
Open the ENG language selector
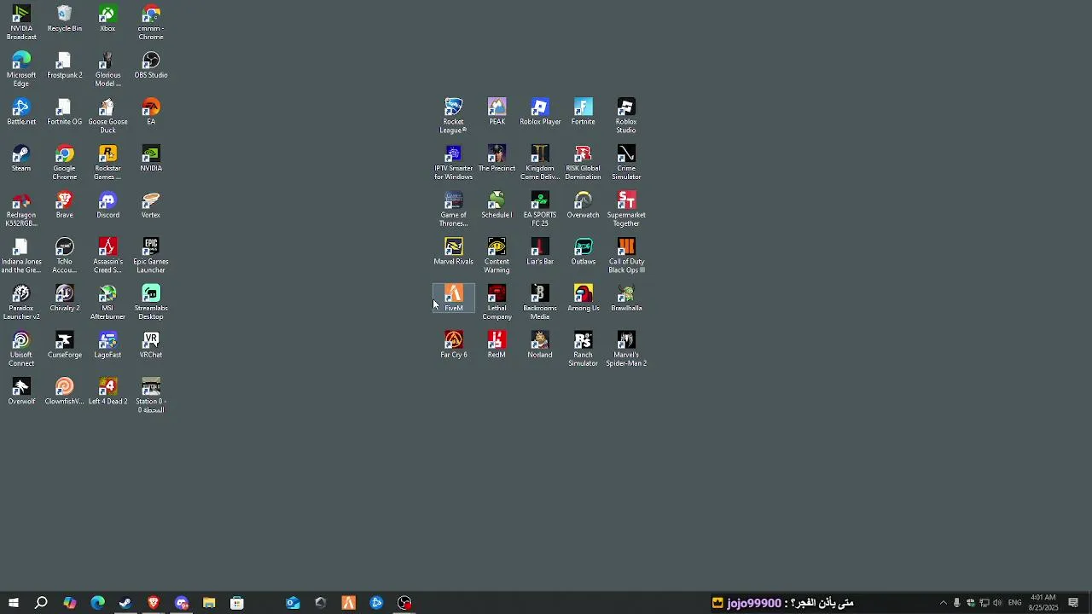[1015, 603]
